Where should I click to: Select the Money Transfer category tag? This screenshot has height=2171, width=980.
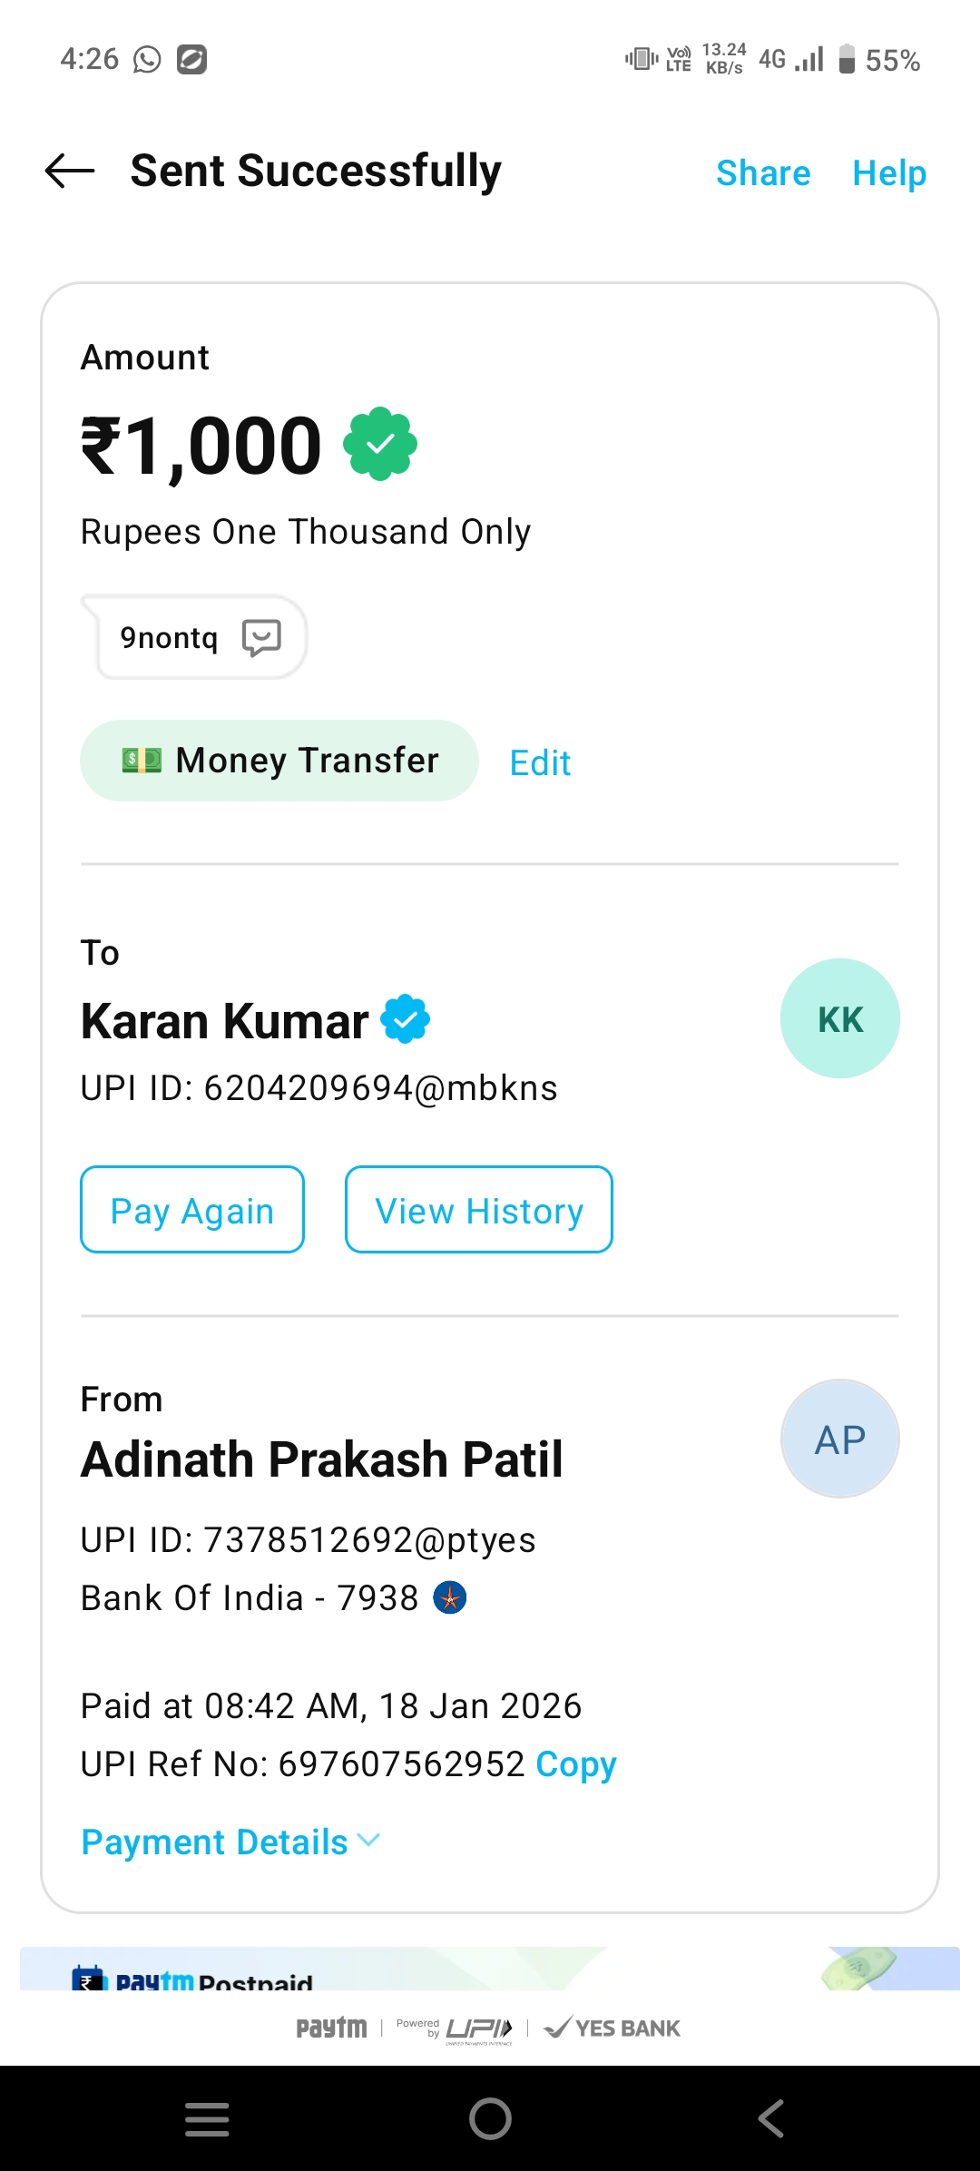pos(279,761)
